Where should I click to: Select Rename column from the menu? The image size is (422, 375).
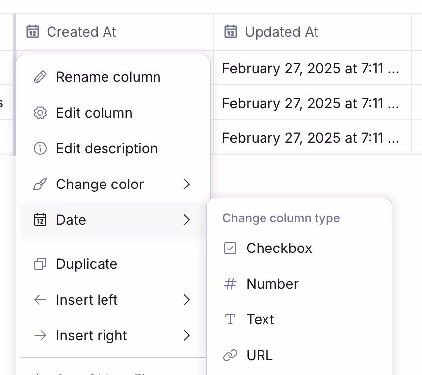(113, 77)
